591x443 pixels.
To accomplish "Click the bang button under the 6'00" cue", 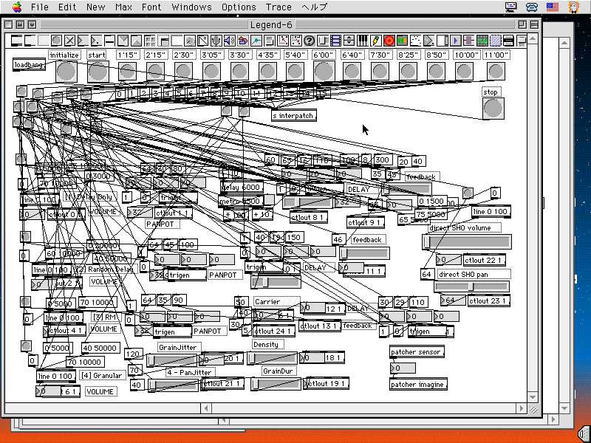I will 324,71.
